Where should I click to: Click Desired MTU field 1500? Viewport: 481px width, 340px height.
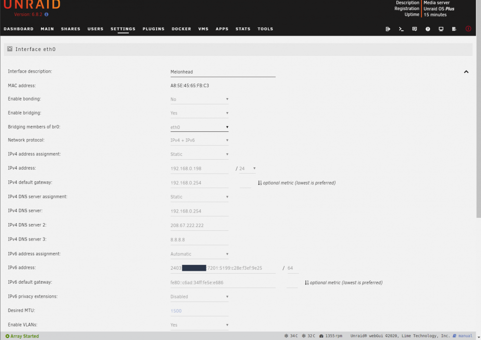click(x=200, y=311)
